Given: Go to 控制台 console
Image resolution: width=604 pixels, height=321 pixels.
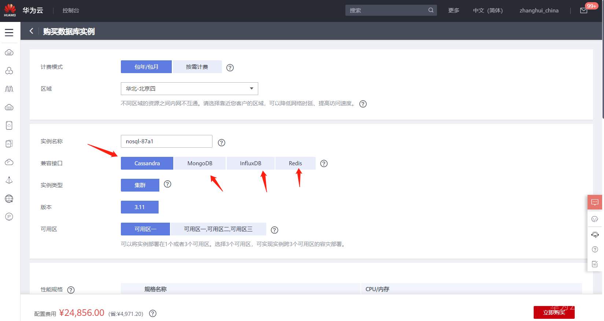Looking at the screenshot, I should [71, 11].
